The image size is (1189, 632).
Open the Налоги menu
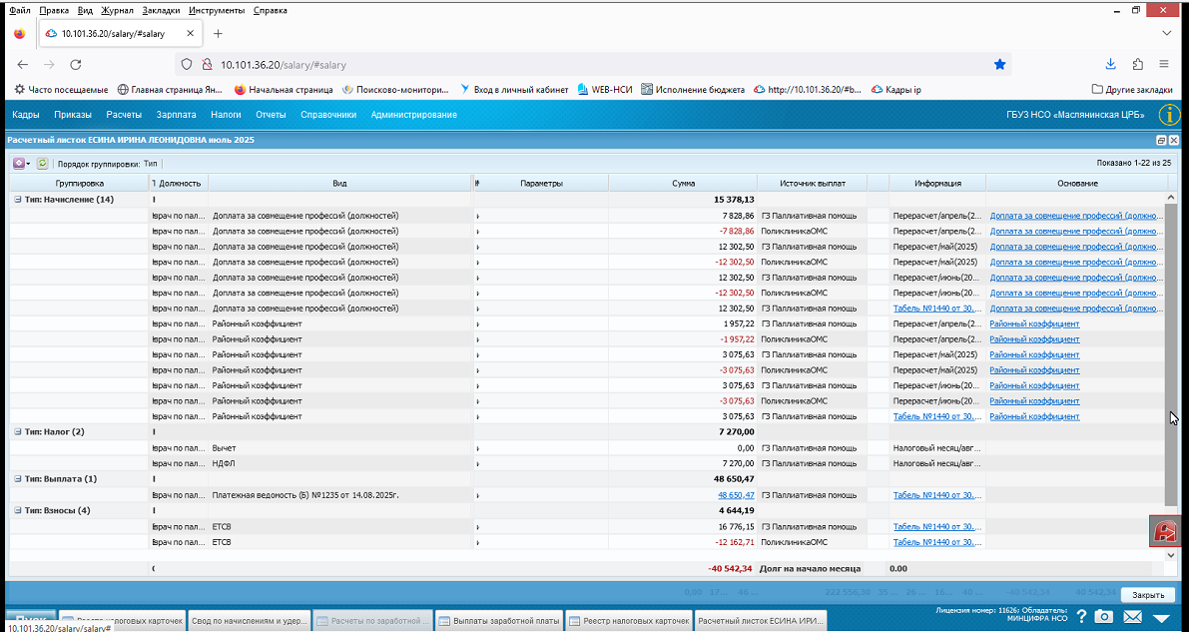(x=226, y=115)
